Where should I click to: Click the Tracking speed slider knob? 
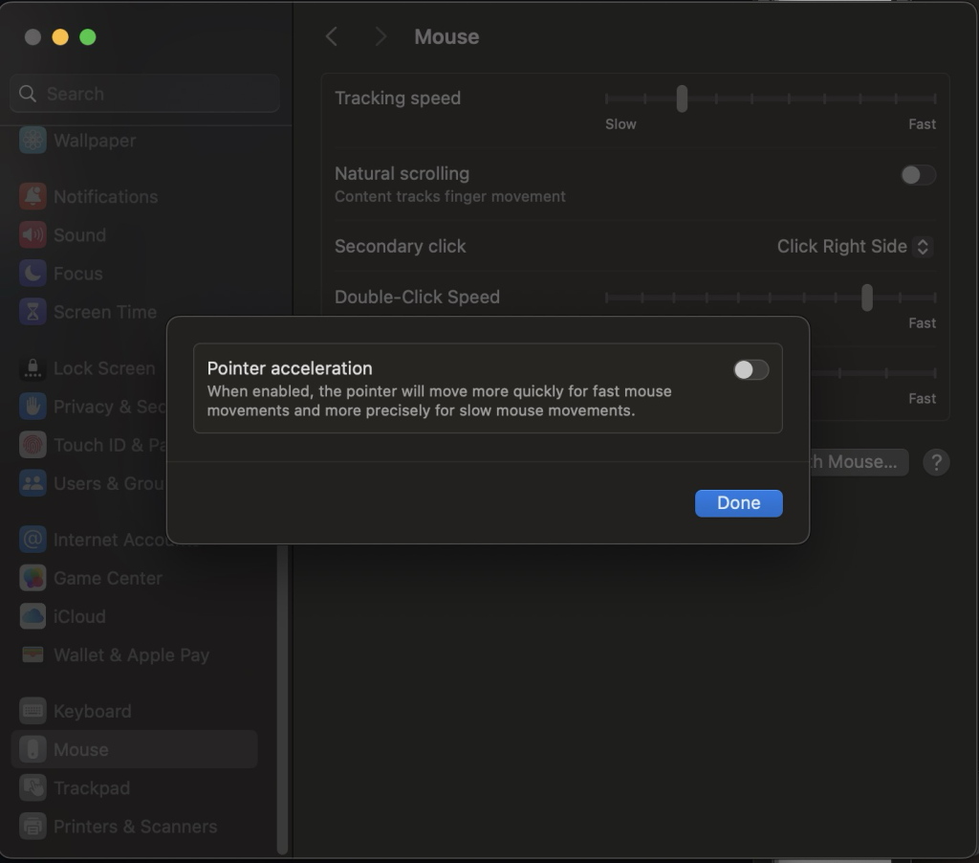(682, 99)
